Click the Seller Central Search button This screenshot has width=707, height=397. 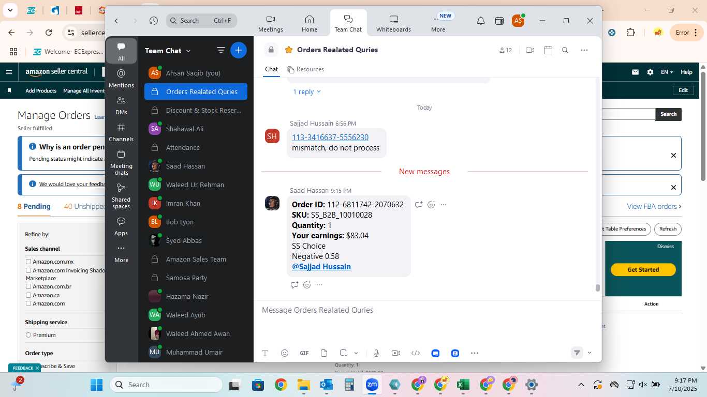pyautogui.click(x=668, y=114)
